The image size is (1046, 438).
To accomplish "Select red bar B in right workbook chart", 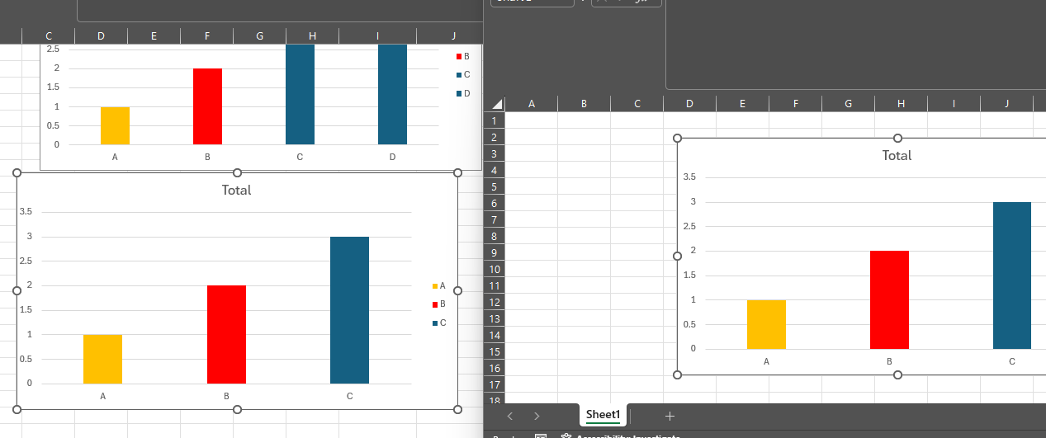I will coord(889,300).
